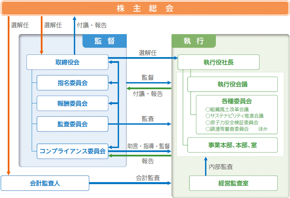Click 選解任 label above arrow to 執行役社長
The width and height of the screenshot is (290, 198).
point(148,53)
